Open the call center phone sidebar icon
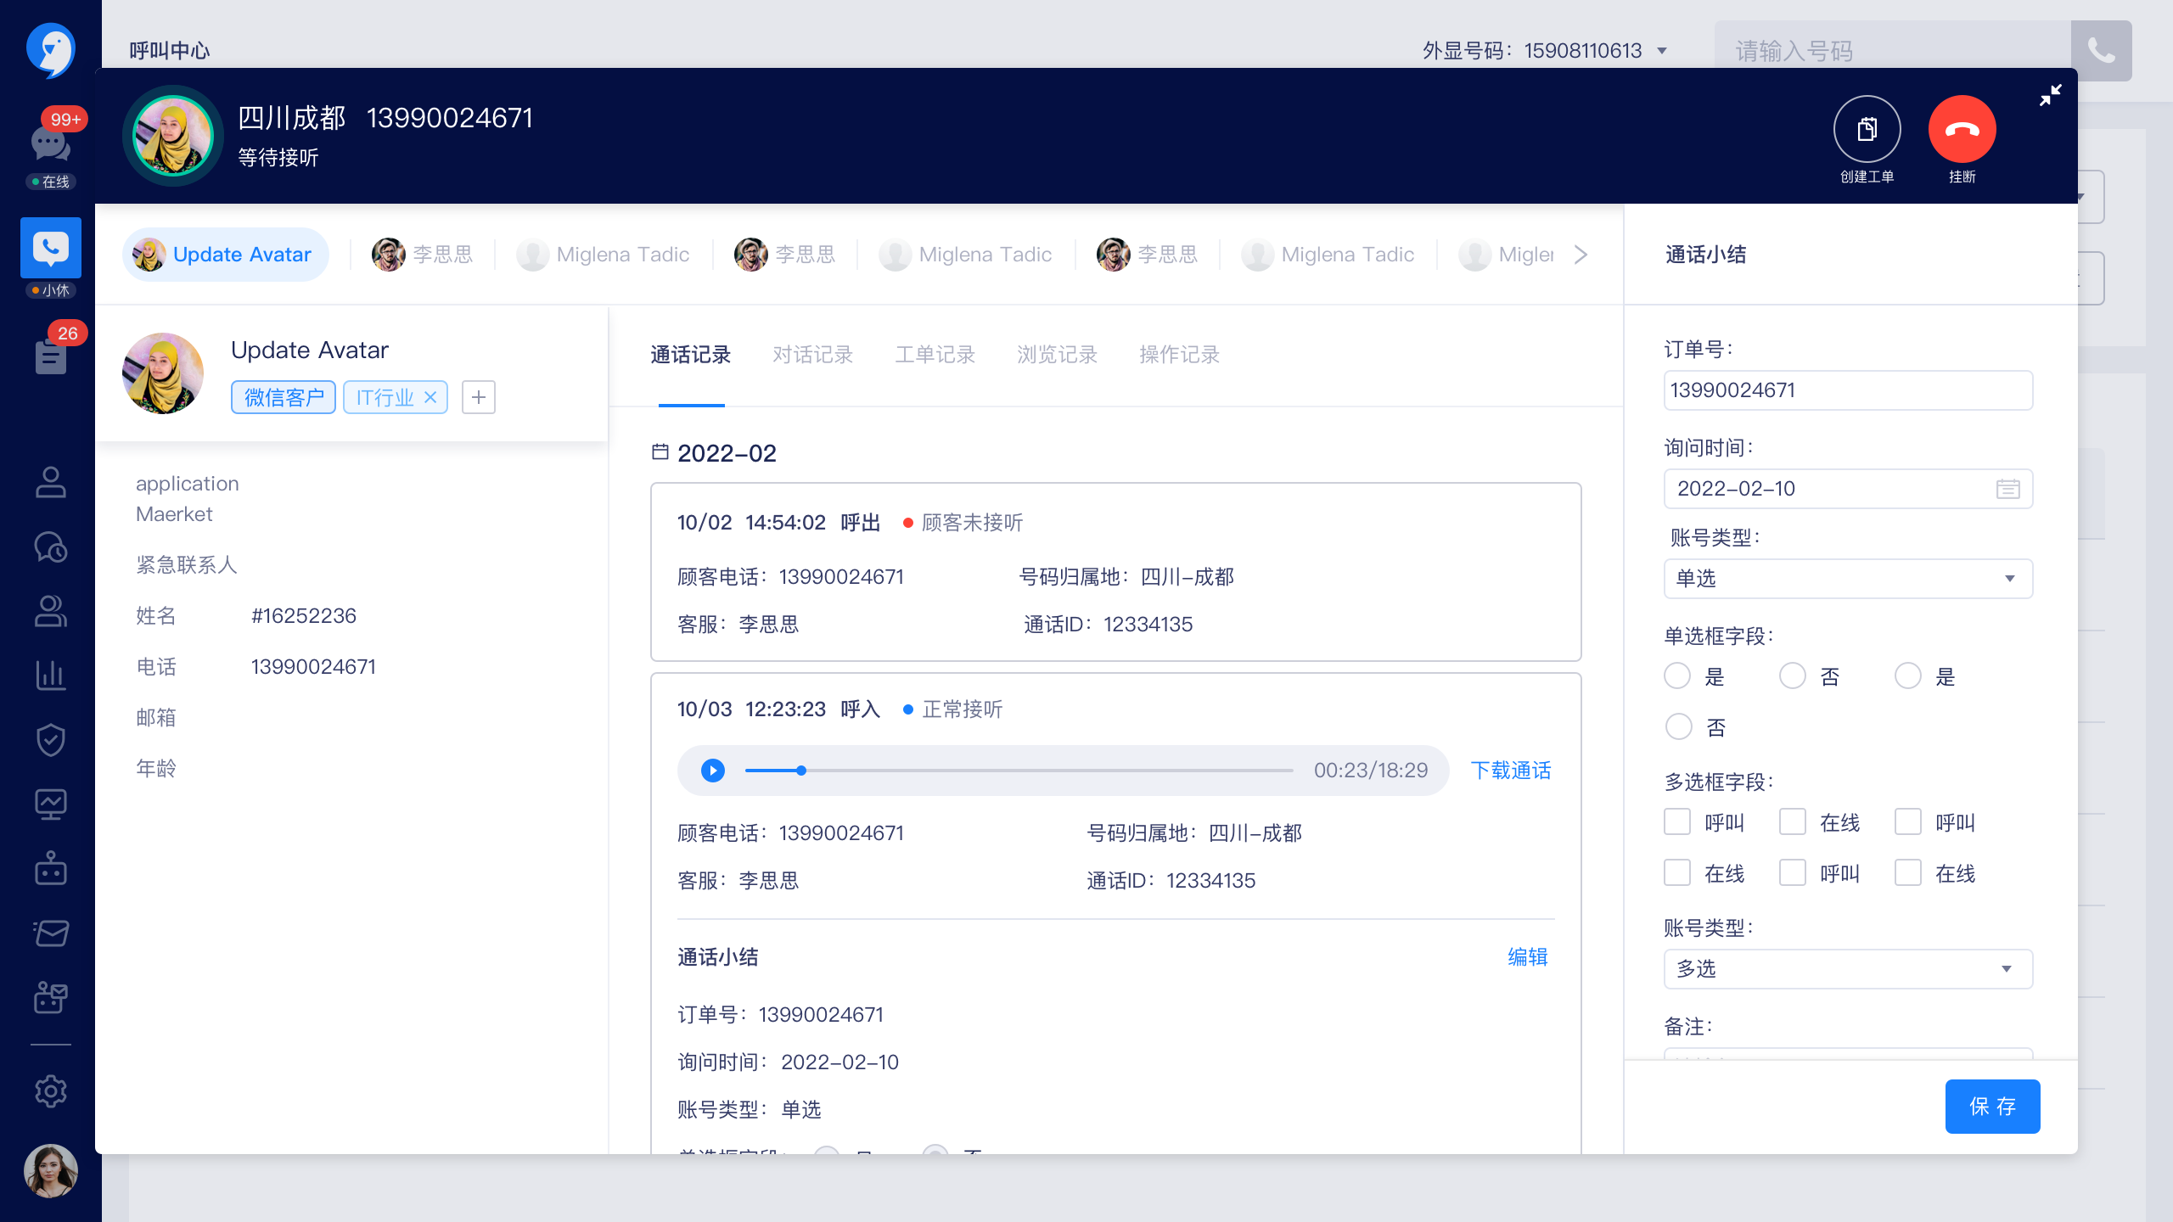2173x1222 pixels. click(x=51, y=247)
